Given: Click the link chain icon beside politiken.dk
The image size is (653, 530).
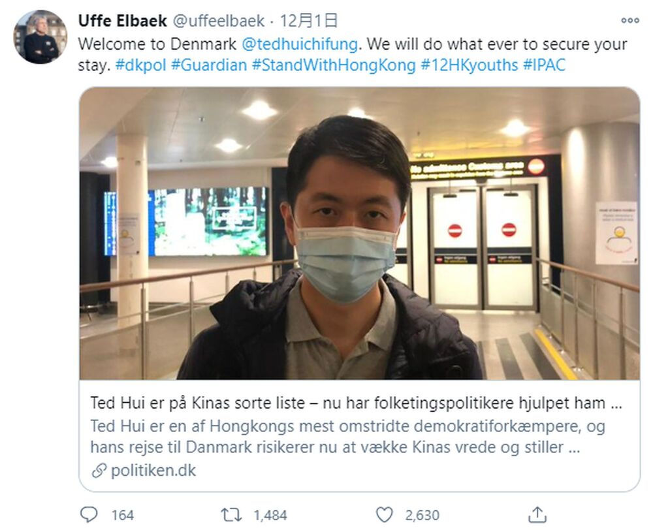Looking at the screenshot, I should [99, 471].
